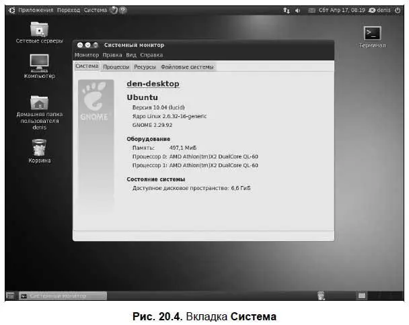409x325 pixels.
Task: Click the den-desktop hostname heading
Action: tap(153, 84)
